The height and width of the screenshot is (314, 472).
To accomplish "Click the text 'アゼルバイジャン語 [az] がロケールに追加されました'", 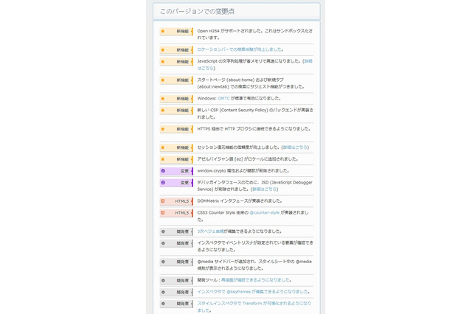I will tap(248, 158).
